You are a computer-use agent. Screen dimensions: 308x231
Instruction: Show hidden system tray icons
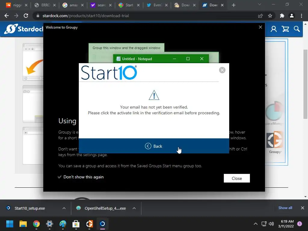click(256, 224)
